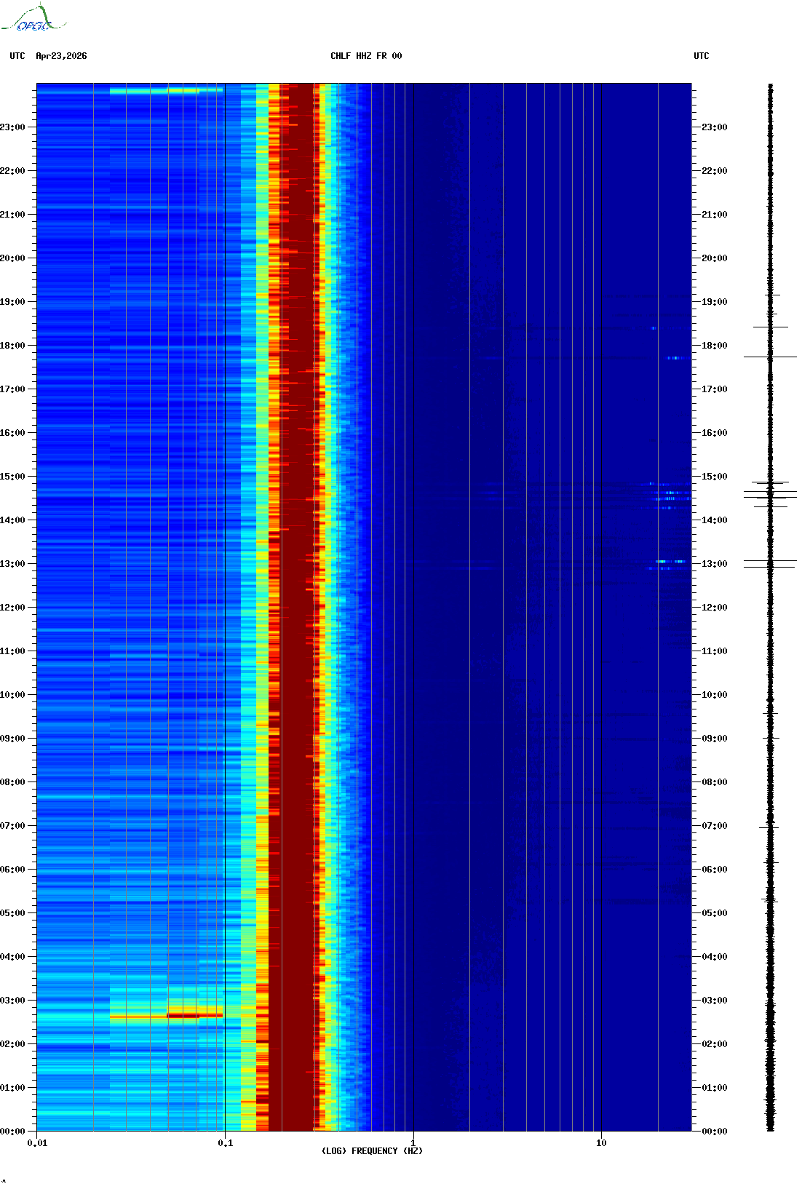The image size is (802, 1189).
Task: Click the Apr23,2026 date label
Action: click(x=61, y=56)
